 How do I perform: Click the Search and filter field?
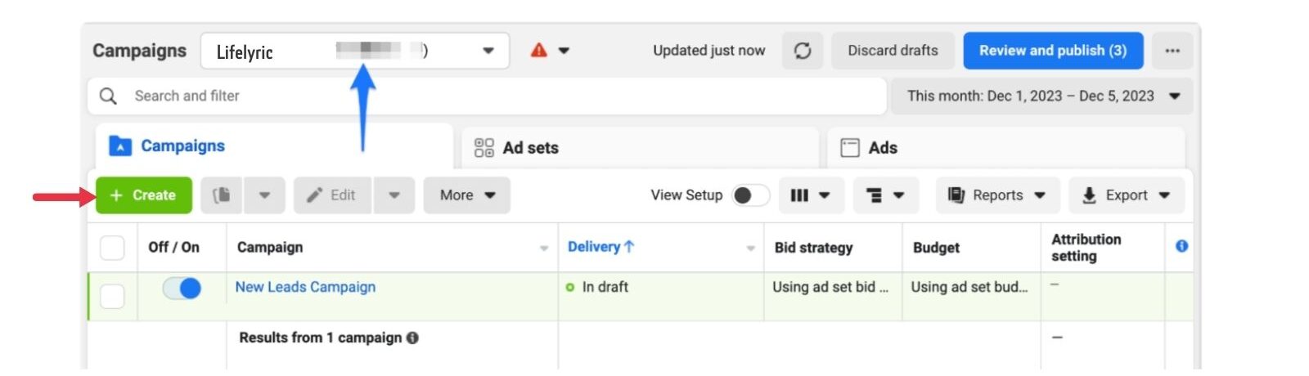point(491,96)
